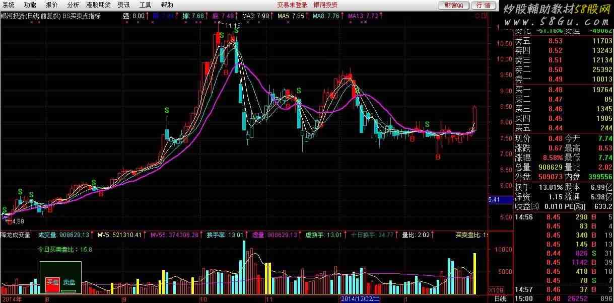The height and width of the screenshot is (303, 614).
Task: Select the 卖五 ask row
Action: coord(564,41)
